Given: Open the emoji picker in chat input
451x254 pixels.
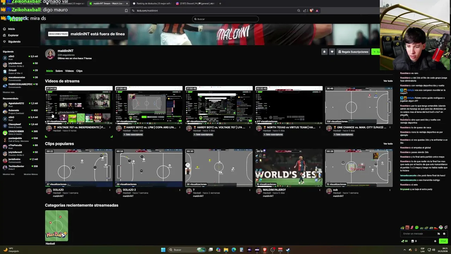Looking at the screenshot, I should point(444,234).
